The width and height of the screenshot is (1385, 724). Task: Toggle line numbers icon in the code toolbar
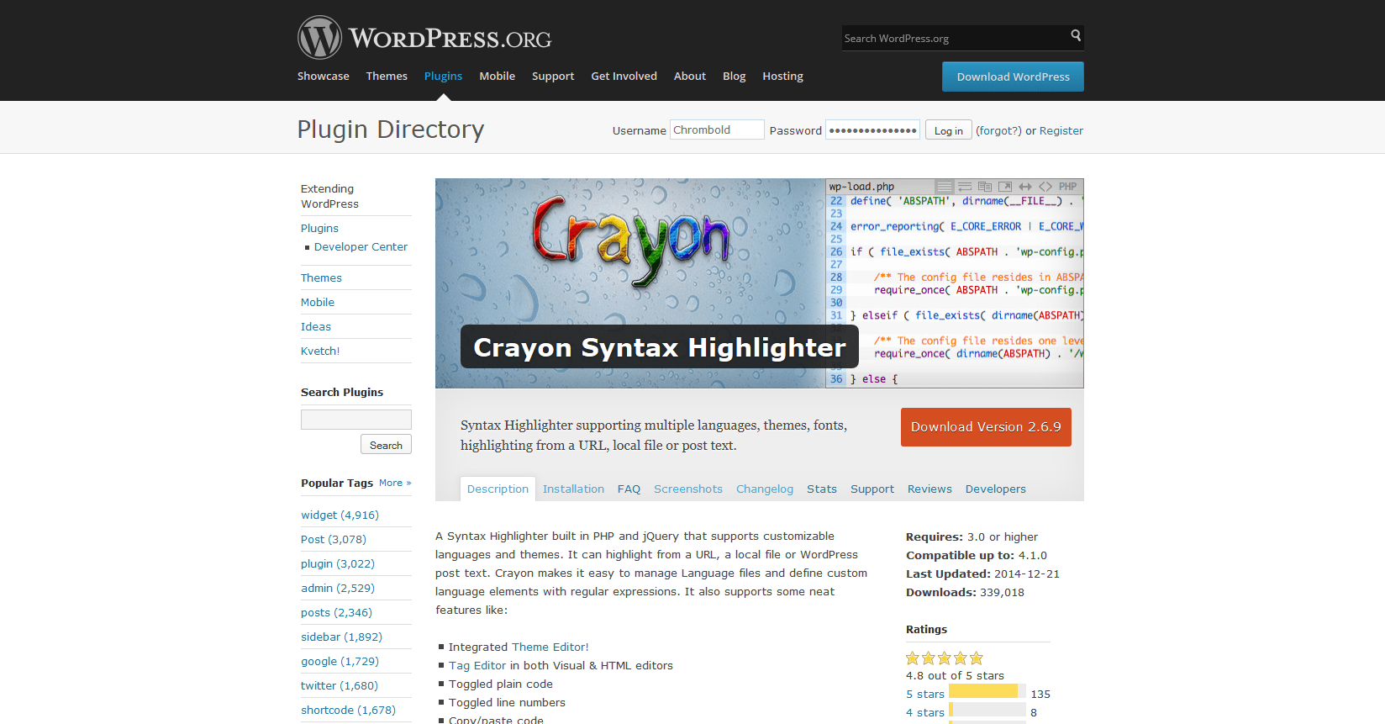click(945, 187)
